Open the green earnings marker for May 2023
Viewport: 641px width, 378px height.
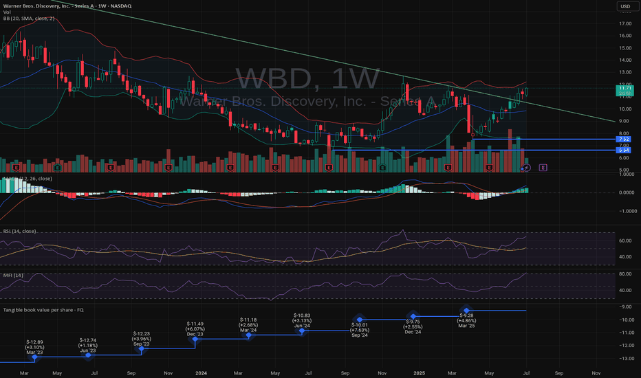coord(58,168)
